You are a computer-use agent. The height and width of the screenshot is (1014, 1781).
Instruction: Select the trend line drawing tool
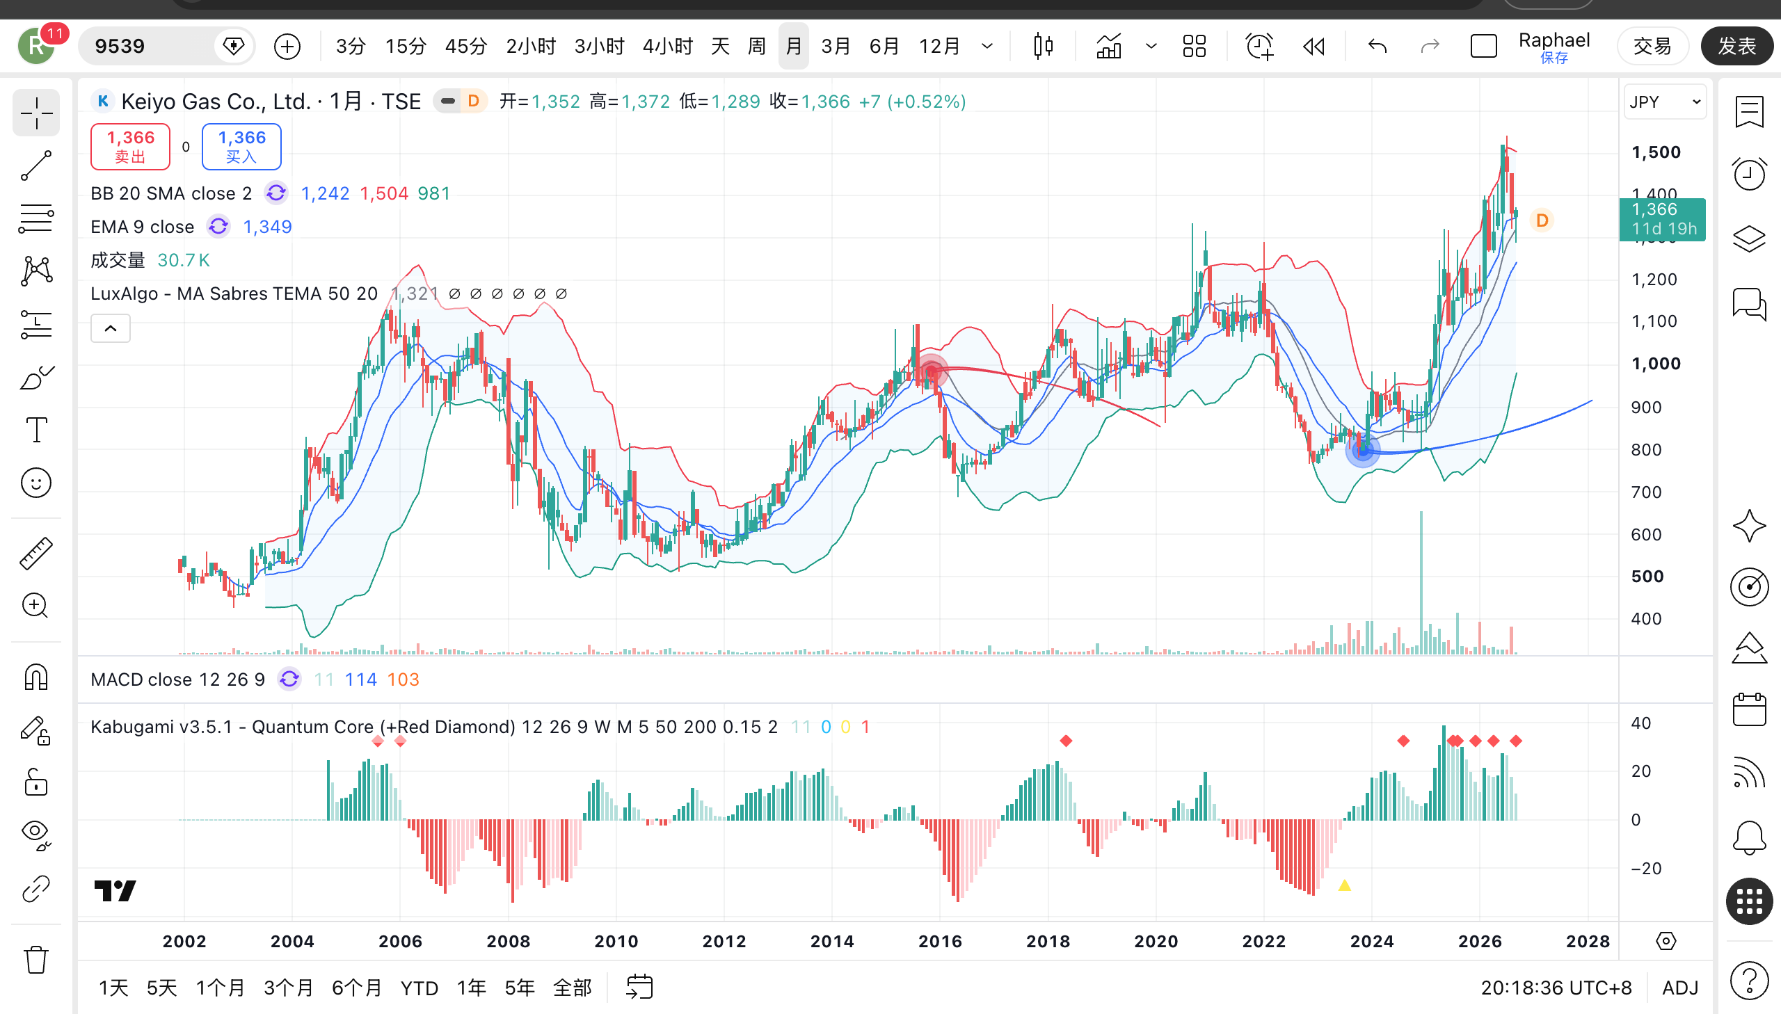(36, 166)
